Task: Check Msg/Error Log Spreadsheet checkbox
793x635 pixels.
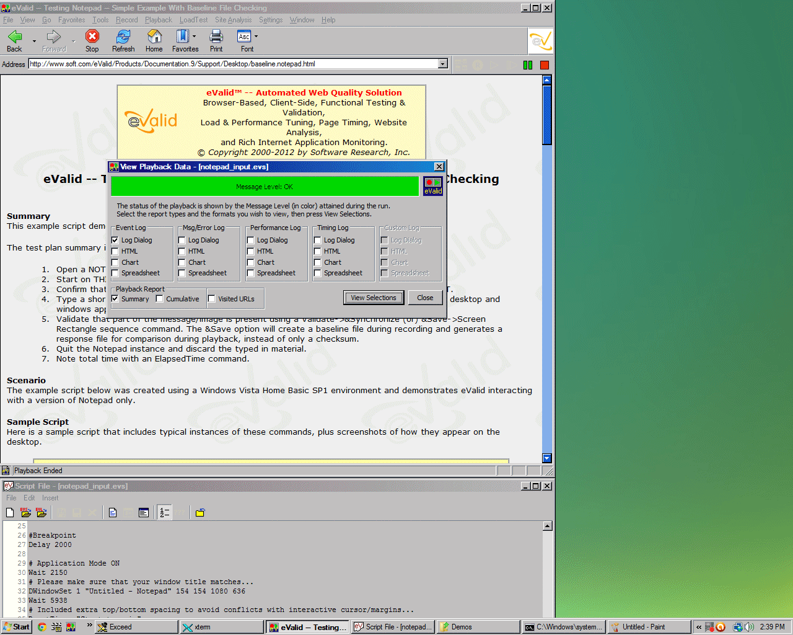Action: tap(182, 273)
